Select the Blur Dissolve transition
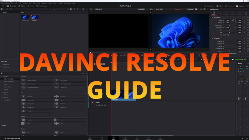Viewport: 249px width, 140px height. [70, 80]
